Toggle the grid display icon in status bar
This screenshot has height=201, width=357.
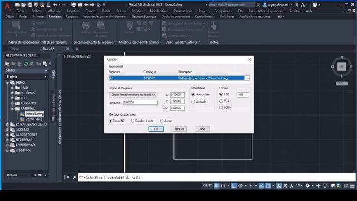[216, 186]
